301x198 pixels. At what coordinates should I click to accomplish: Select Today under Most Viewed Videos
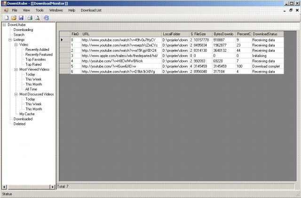pyautogui.click(x=30, y=74)
